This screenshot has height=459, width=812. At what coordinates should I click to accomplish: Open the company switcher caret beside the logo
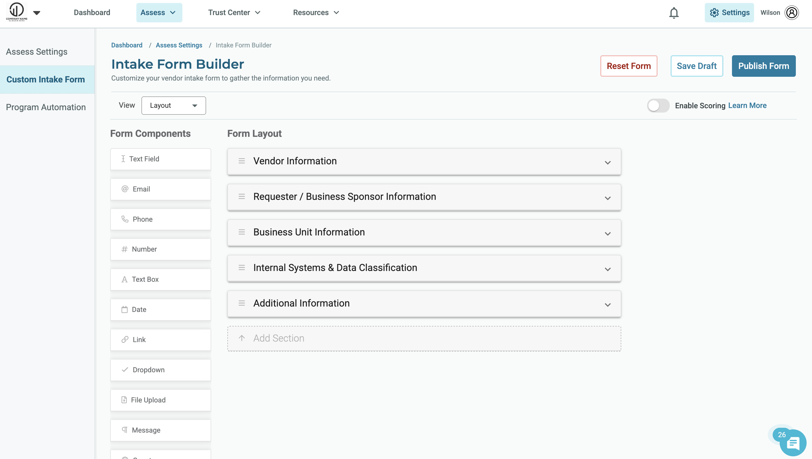pos(37,13)
